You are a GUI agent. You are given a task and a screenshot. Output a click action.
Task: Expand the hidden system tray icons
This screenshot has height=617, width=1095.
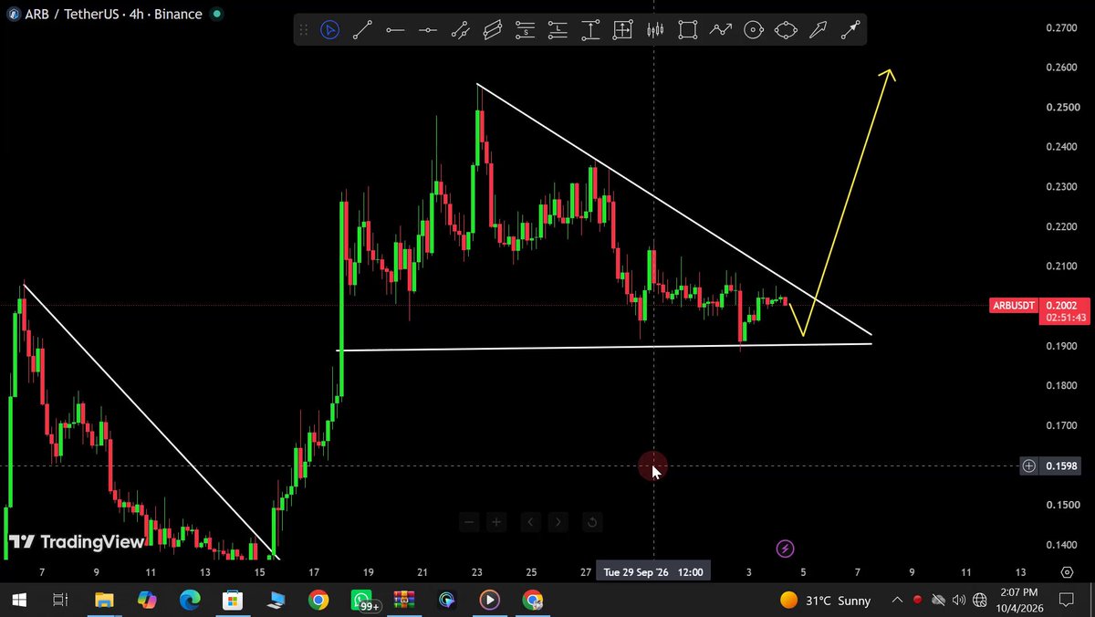click(897, 600)
